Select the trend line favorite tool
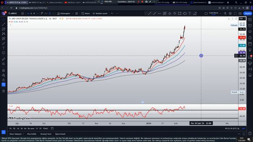Image resolution: width=253 pixels, height=142 pixels. coord(149,13)
